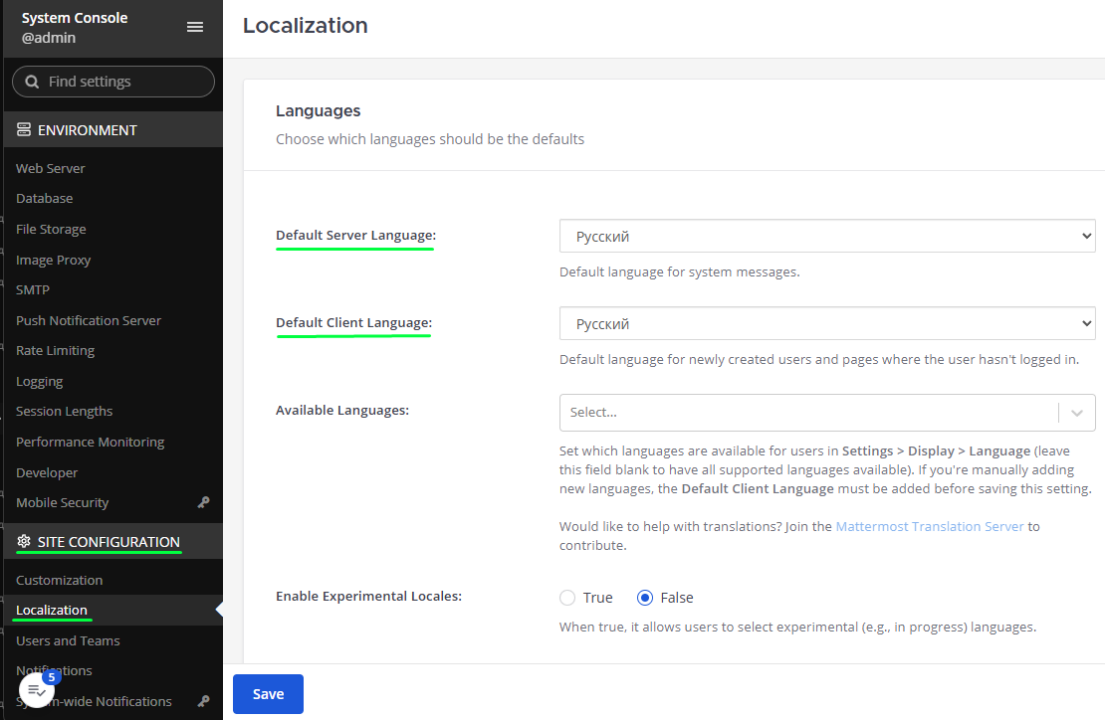This screenshot has height=720, width=1105.
Task: Click the search magnifier icon
Action: pyautogui.click(x=32, y=82)
